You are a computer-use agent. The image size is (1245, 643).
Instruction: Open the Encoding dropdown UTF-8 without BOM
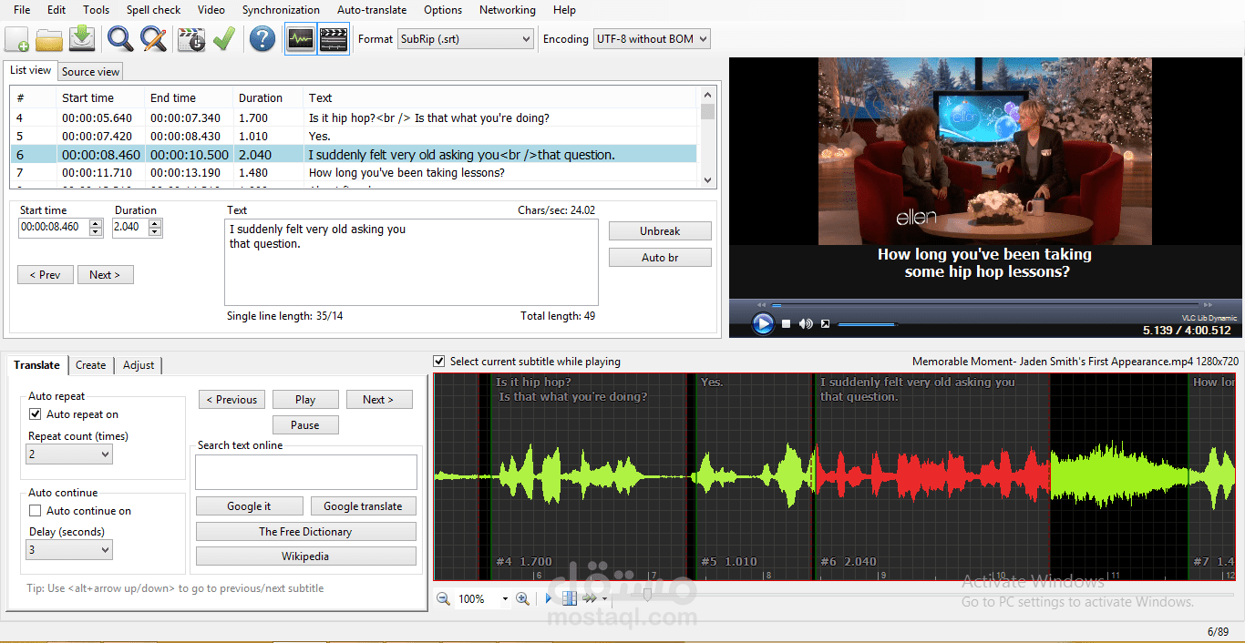tap(651, 39)
